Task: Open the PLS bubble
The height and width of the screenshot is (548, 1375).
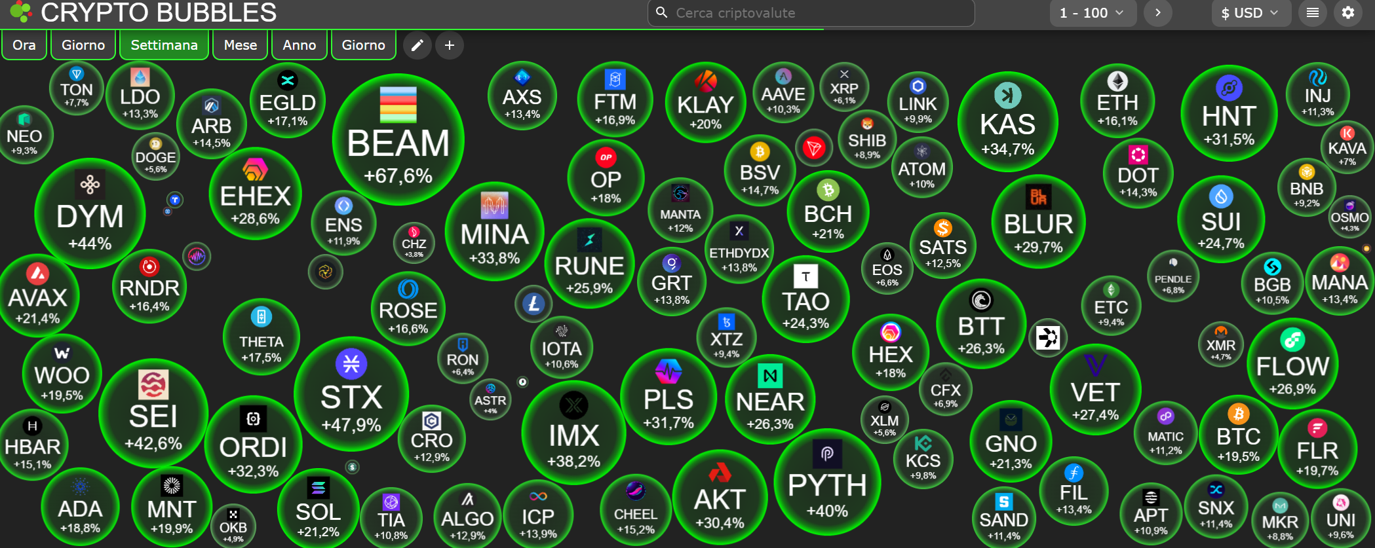Action: tap(668, 397)
